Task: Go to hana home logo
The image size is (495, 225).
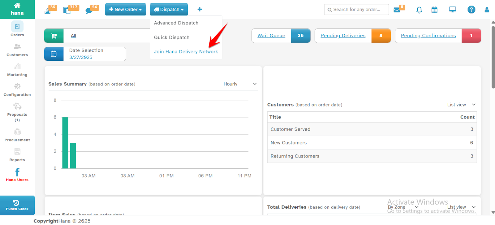Action: tap(17, 9)
